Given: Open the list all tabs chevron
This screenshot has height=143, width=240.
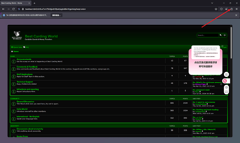Looking at the screenshot, I should [x=212, y=3].
